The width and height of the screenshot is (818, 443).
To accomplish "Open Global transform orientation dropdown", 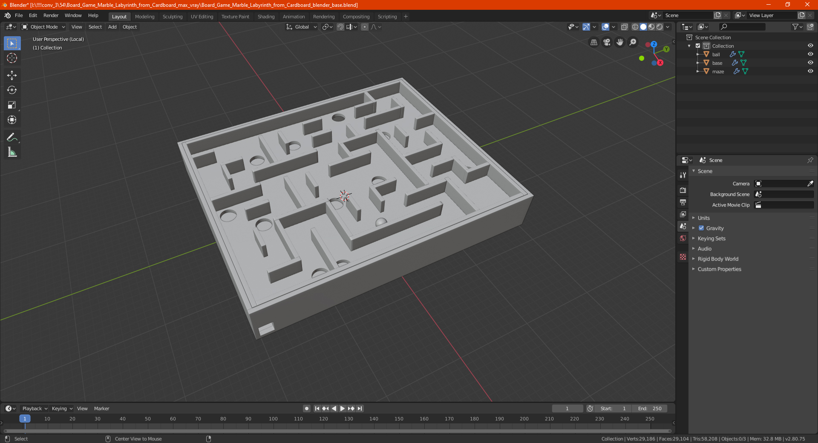I will pyautogui.click(x=301, y=27).
